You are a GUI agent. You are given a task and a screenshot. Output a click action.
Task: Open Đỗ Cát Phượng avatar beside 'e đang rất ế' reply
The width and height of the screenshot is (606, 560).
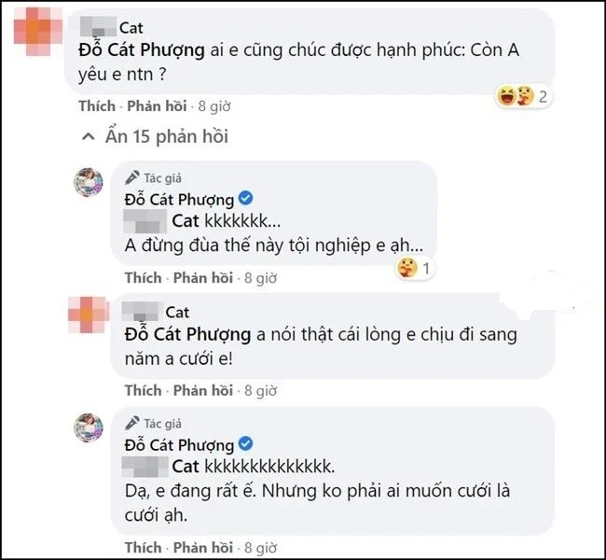89,427
